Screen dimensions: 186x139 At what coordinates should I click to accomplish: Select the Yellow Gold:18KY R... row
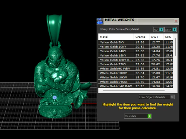[x=136, y=60]
